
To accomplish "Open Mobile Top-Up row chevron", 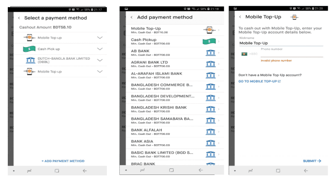I will [x=219, y=30].
